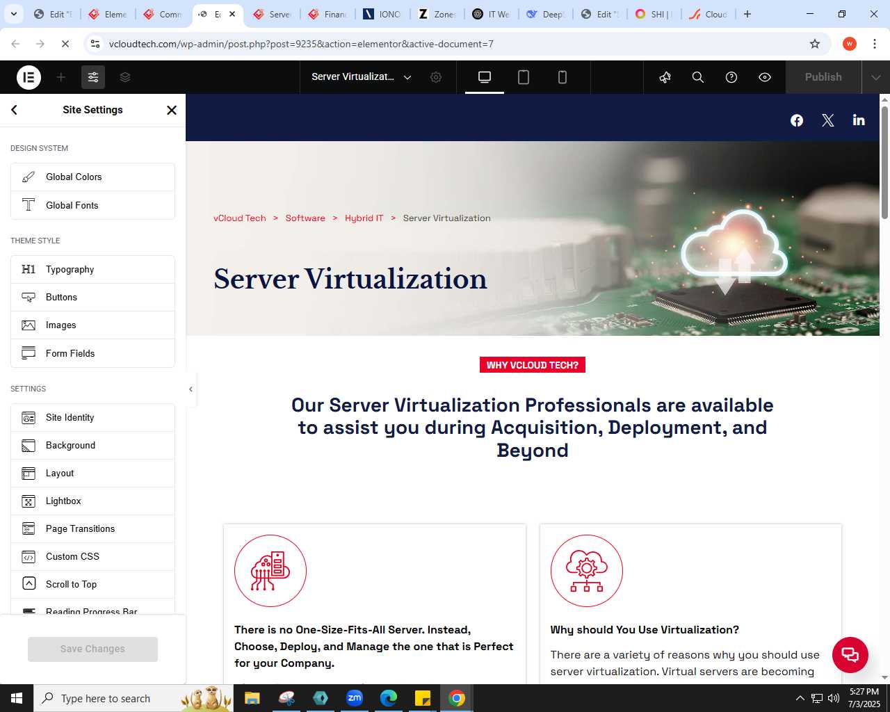Open page settings gear icon
The image size is (890, 712).
[436, 77]
